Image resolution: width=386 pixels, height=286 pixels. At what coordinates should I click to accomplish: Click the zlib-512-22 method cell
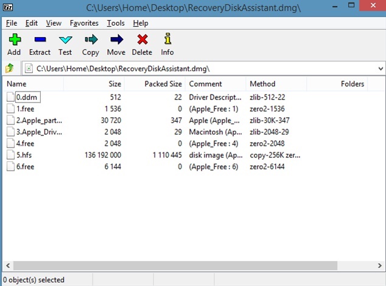267,97
